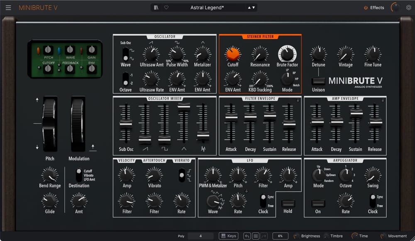Click the Pitch bend wheel
This screenshot has width=415, height=241.
point(50,124)
